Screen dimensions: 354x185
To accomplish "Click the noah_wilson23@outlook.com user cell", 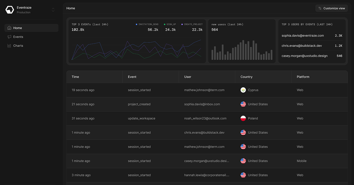I will [205, 118].
